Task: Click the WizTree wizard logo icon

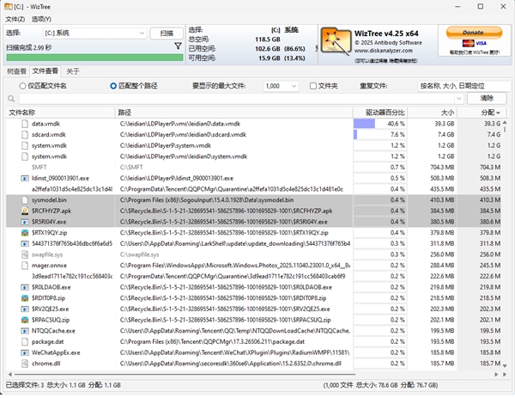Action: [336, 42]
